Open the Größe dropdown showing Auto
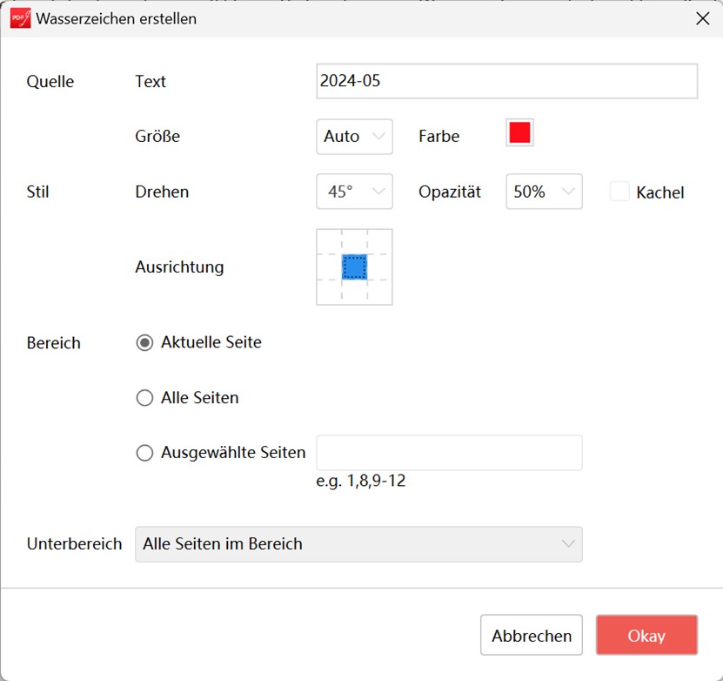 [354, 137]
